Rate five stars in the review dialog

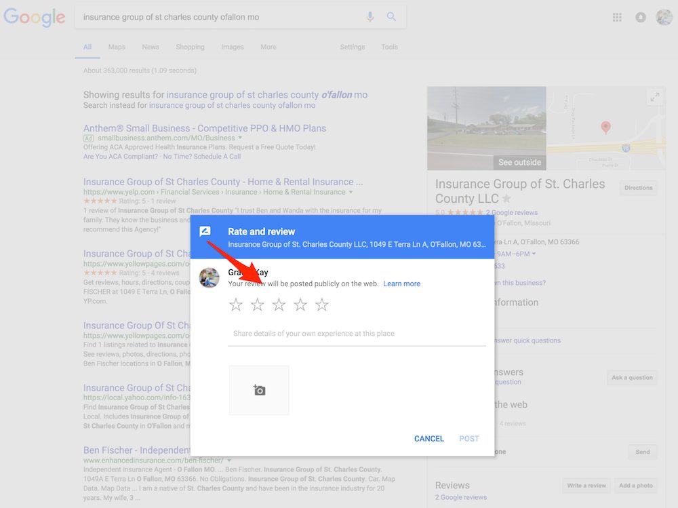pos(321,305)
